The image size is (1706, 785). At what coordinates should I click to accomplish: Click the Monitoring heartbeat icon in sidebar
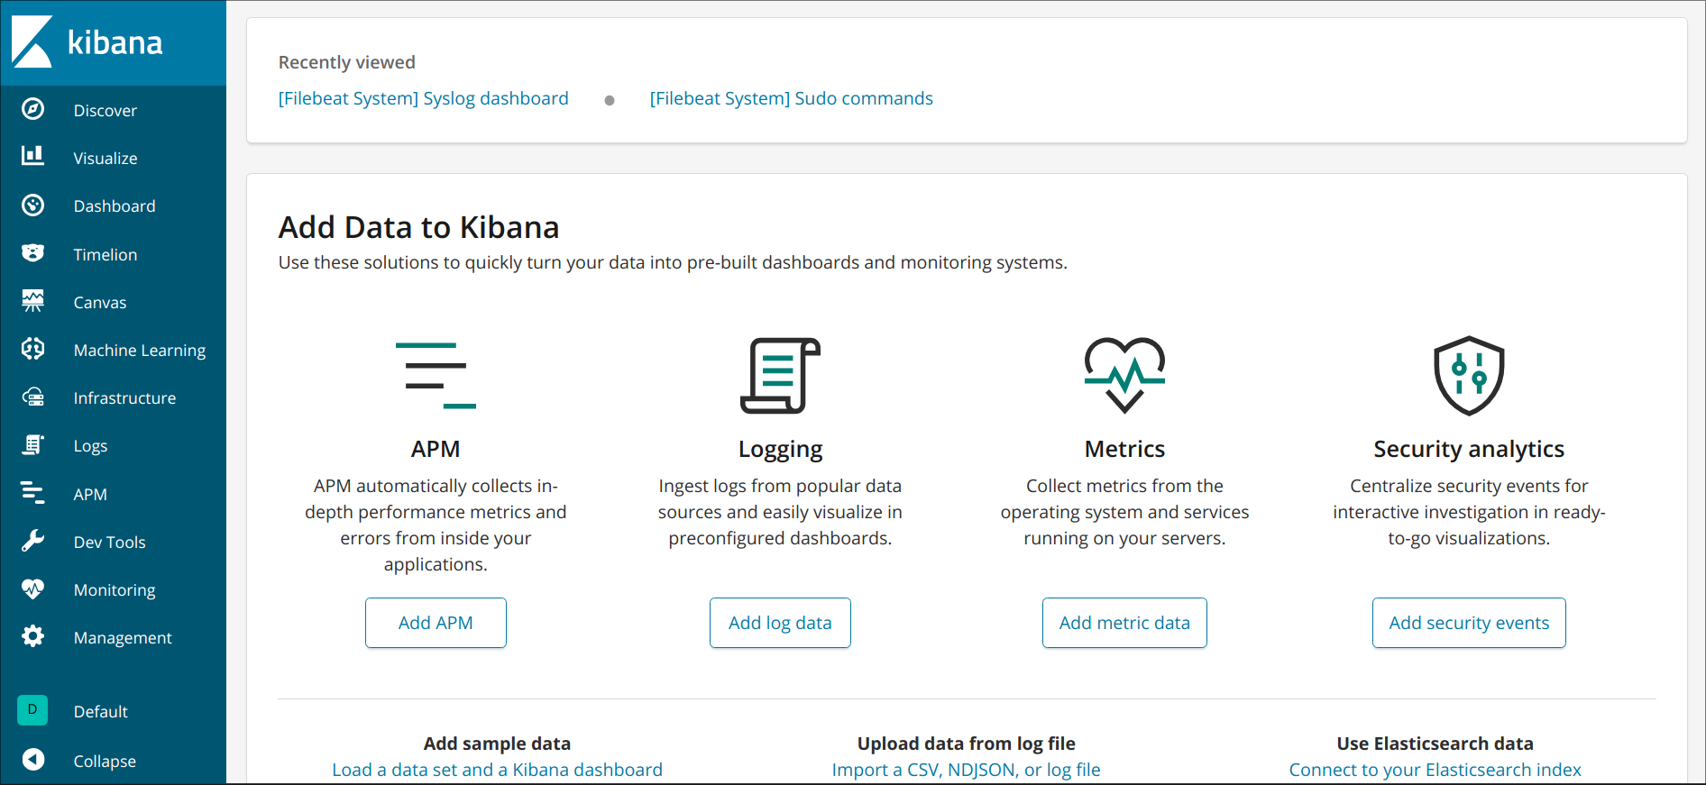pos(32,589)
